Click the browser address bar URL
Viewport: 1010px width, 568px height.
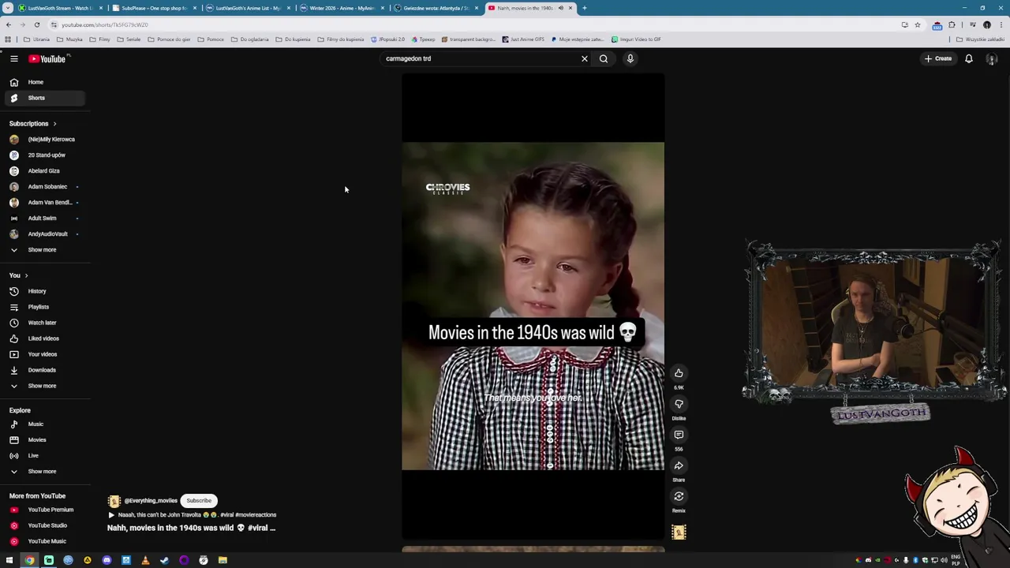point(105,24)
